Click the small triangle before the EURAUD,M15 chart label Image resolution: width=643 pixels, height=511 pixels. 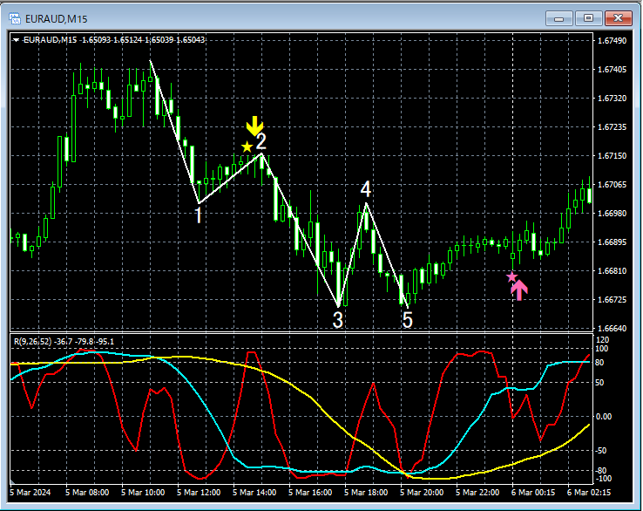(x=16, y=40)
